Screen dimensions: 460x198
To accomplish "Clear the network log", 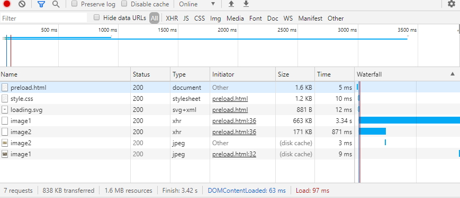I will point(22,4).
